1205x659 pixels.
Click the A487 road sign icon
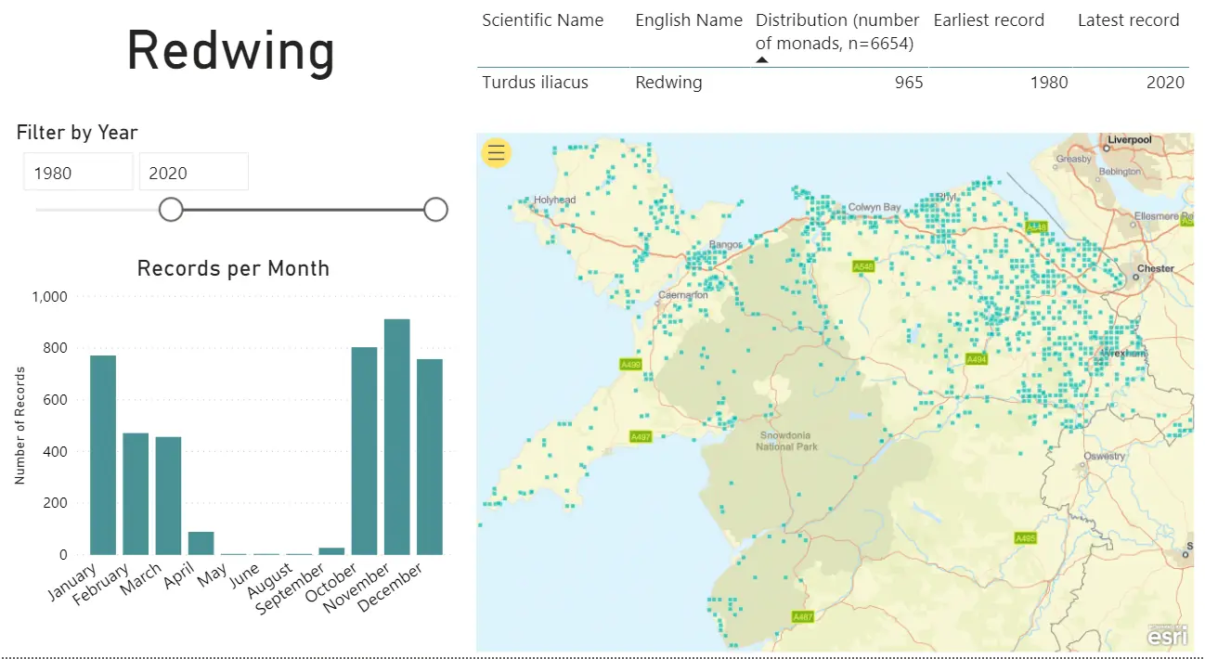802,617
